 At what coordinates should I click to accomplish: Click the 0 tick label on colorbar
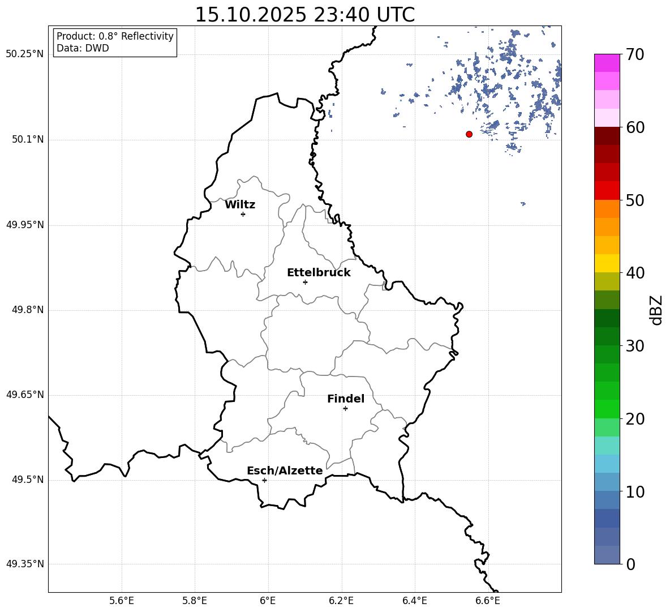pos(630,564)
